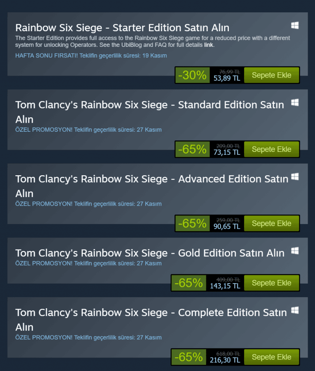Click the Starter Edition Satın Alın heading
This screenshot has height=371, width=315.
(122, 27)
